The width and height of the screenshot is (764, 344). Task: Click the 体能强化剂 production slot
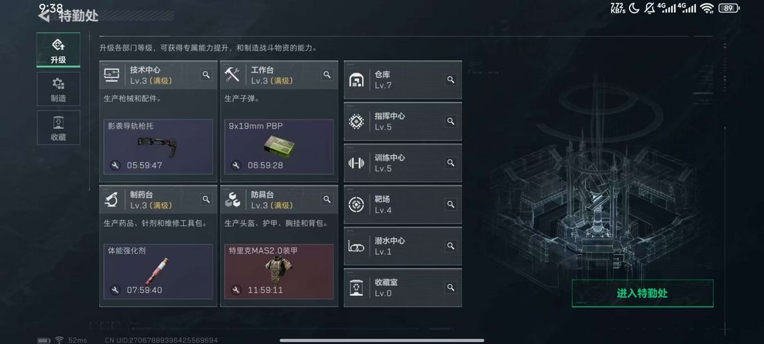tap(158, 271)
